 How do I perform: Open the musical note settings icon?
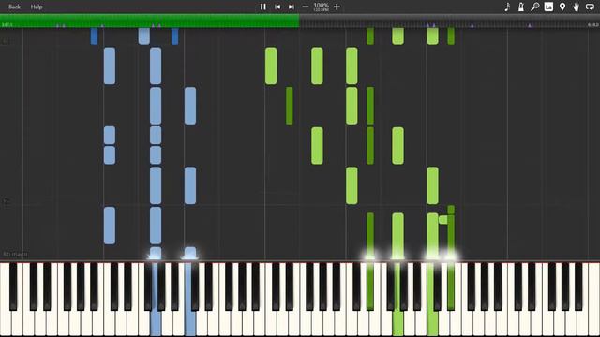coord(507,7)
